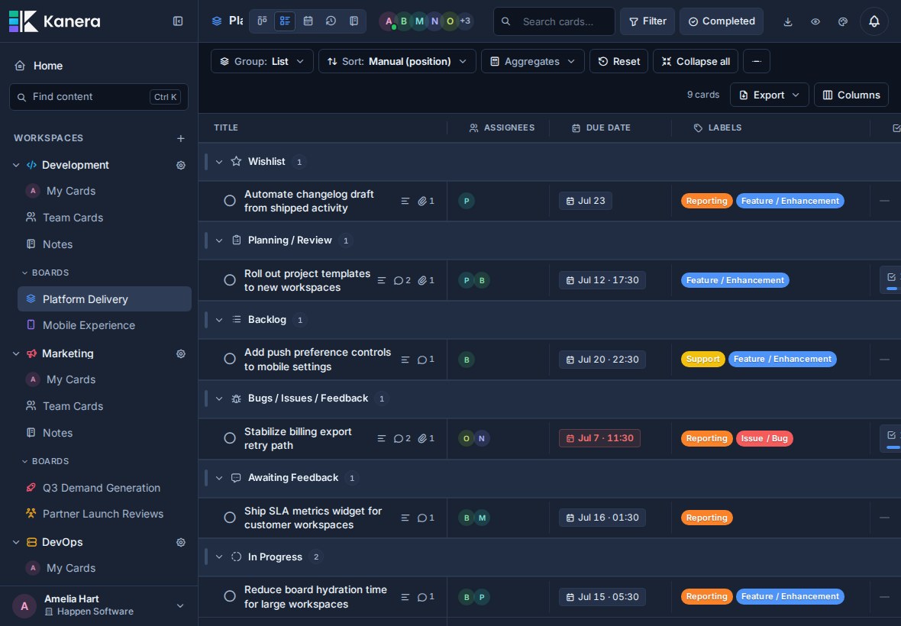
Task: Add a new workspace with plus icon
Action: 180,138
